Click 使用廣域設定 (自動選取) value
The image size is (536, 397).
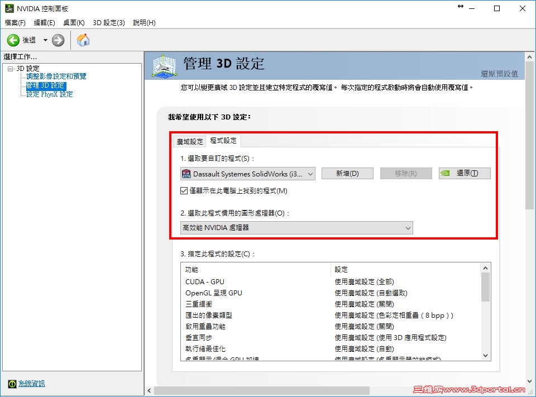pyautogui.click(x=371, y=293)
